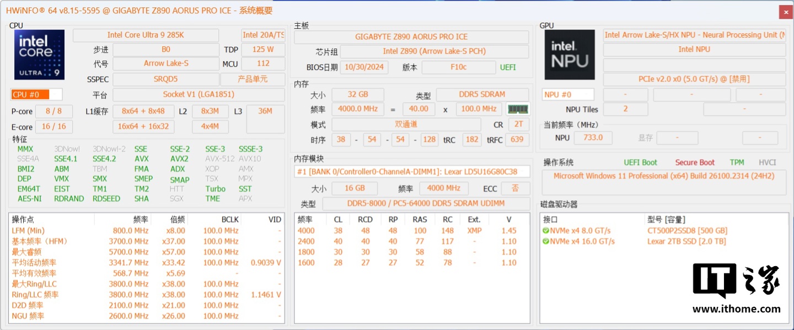Image resolution: width=794 pixels, height=330 pixels.
Task: Click the green check icon for NVMe x4 8.0 GT/s
Action: tap(546, 231)
